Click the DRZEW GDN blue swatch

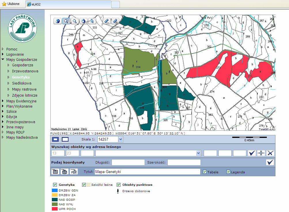[x=55, y=190]
